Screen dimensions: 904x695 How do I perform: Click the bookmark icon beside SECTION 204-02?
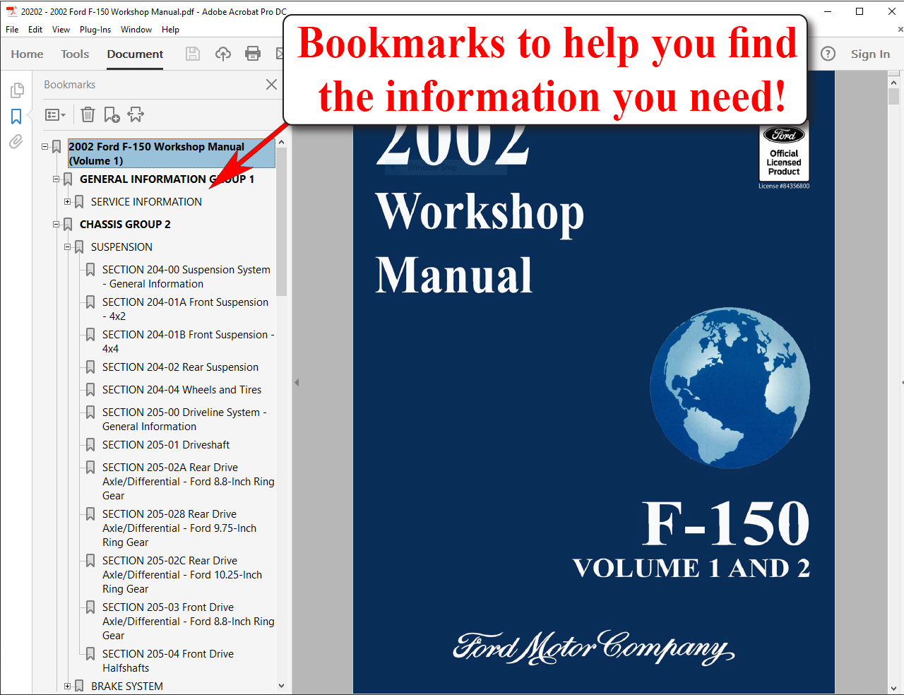coord(90,367)
